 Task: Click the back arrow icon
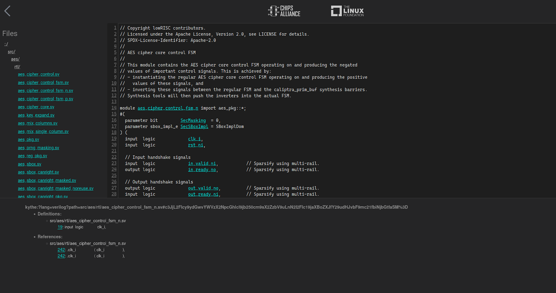7,11
